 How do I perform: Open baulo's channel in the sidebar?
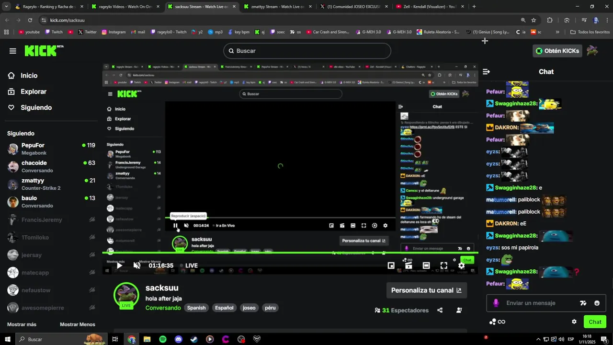pos(51,201)
